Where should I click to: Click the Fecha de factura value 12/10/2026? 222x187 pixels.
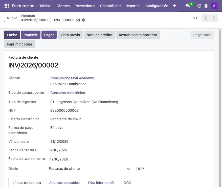point(58,150)
